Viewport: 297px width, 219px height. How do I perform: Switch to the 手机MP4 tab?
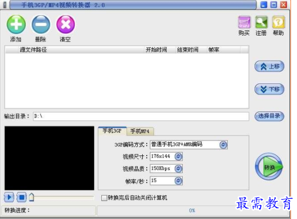[140, 131]
